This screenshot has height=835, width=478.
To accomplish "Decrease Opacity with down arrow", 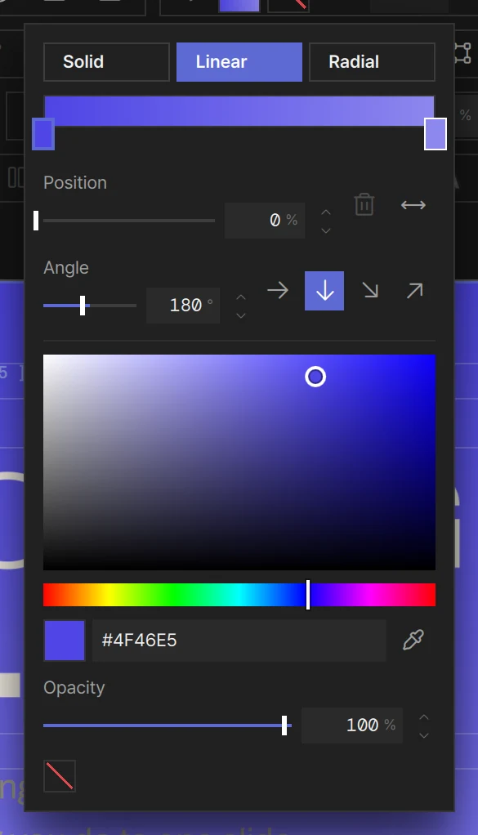I will 424,735.
